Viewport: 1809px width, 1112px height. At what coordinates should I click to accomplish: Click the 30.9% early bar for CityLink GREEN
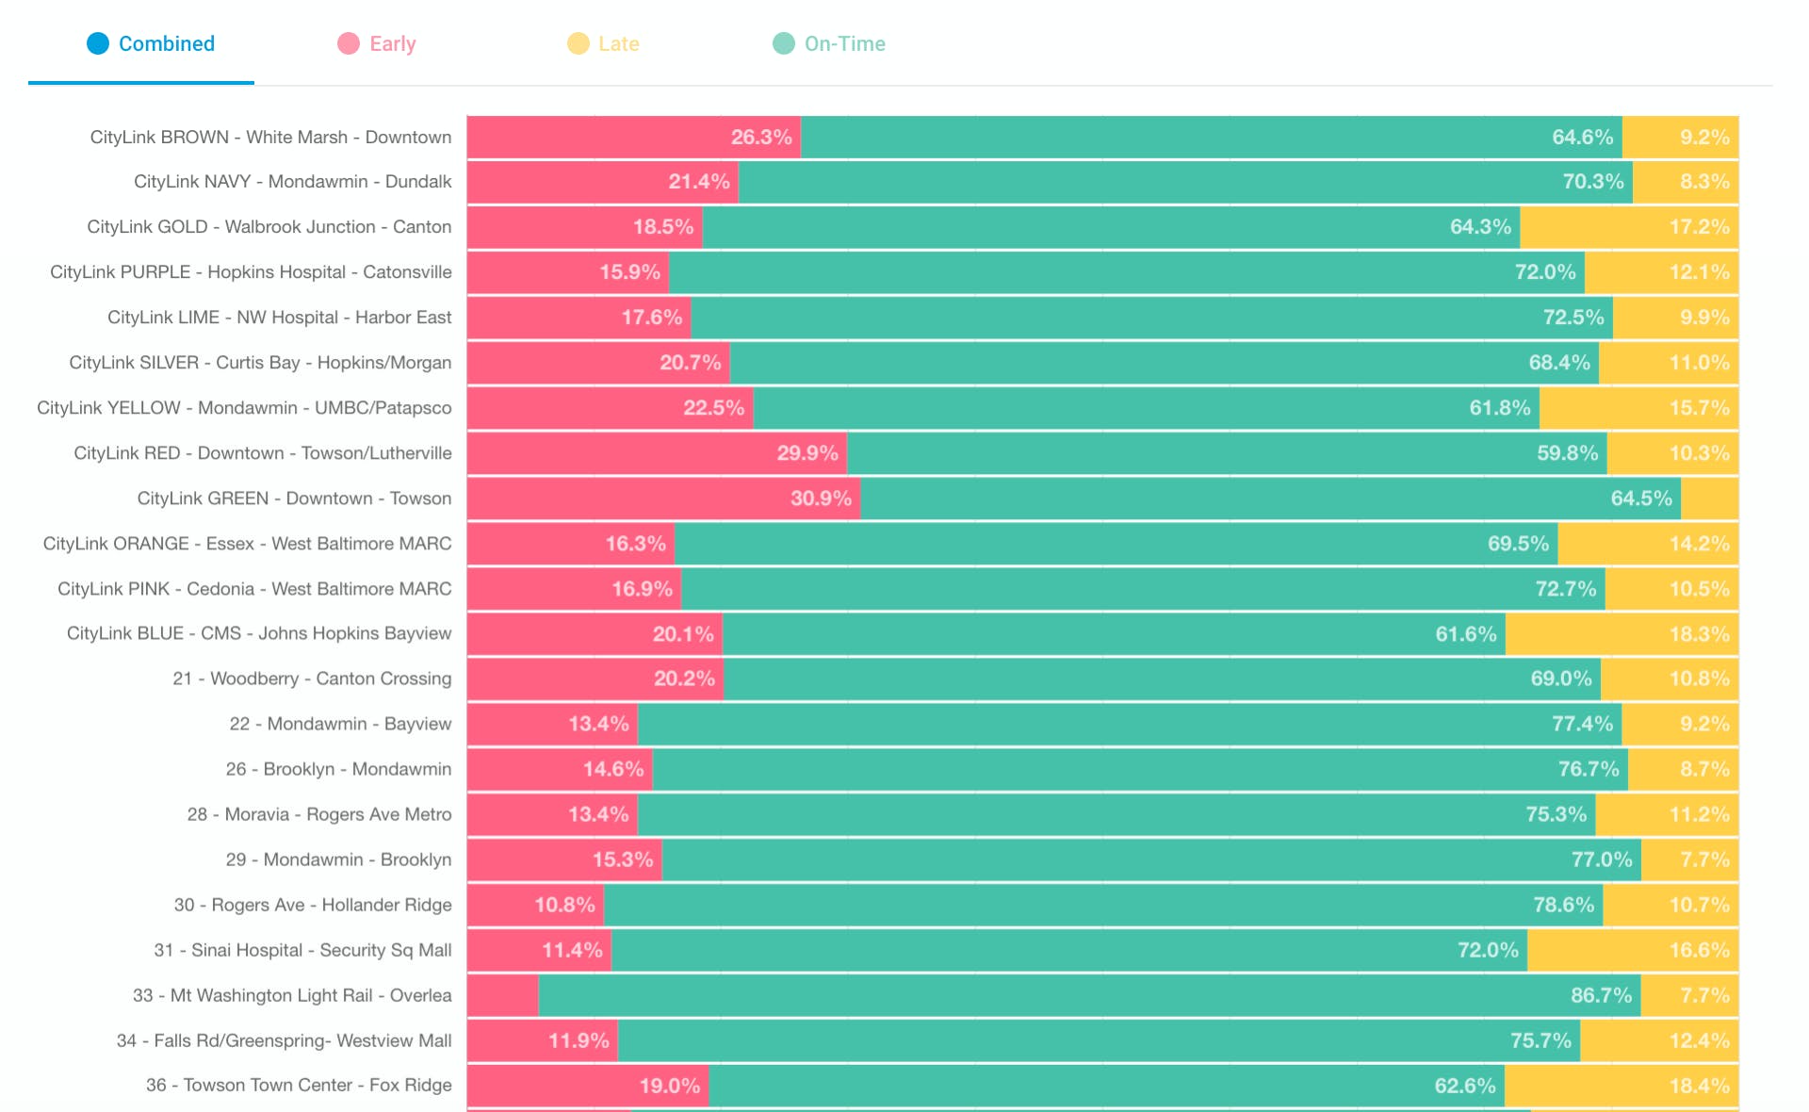tap(664, 498)
